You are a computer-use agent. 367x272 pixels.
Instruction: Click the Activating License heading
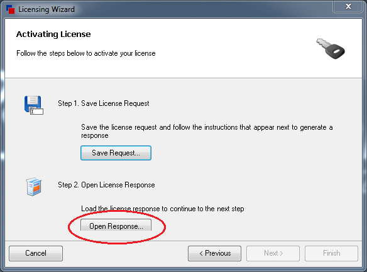(x=53, y=34)
